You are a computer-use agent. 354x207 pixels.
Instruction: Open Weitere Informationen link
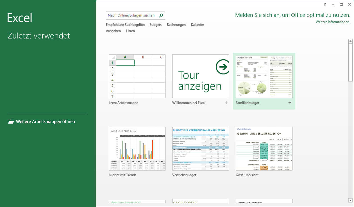(332, 22)
